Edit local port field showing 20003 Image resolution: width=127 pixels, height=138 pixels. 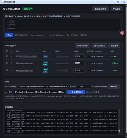point(79,63)
